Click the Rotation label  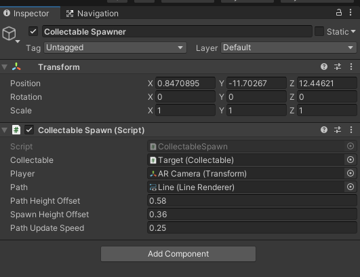(x=26, y=97)
